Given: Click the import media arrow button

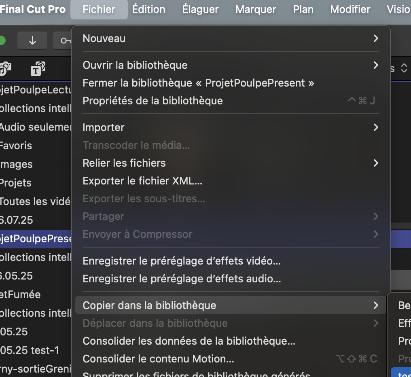Looking at the screenshot, I should 32,40.
